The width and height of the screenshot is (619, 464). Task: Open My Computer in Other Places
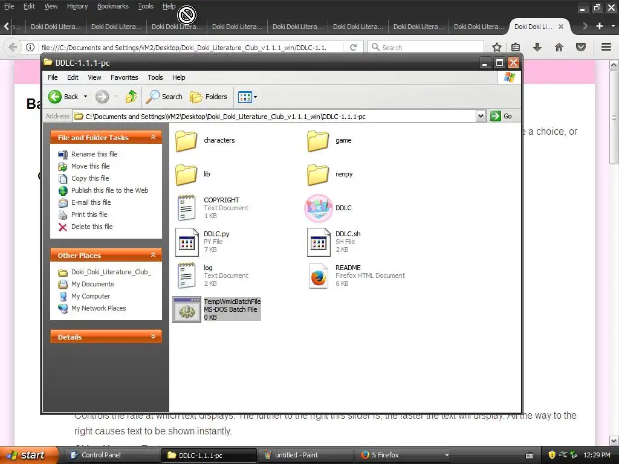point(91,296)
